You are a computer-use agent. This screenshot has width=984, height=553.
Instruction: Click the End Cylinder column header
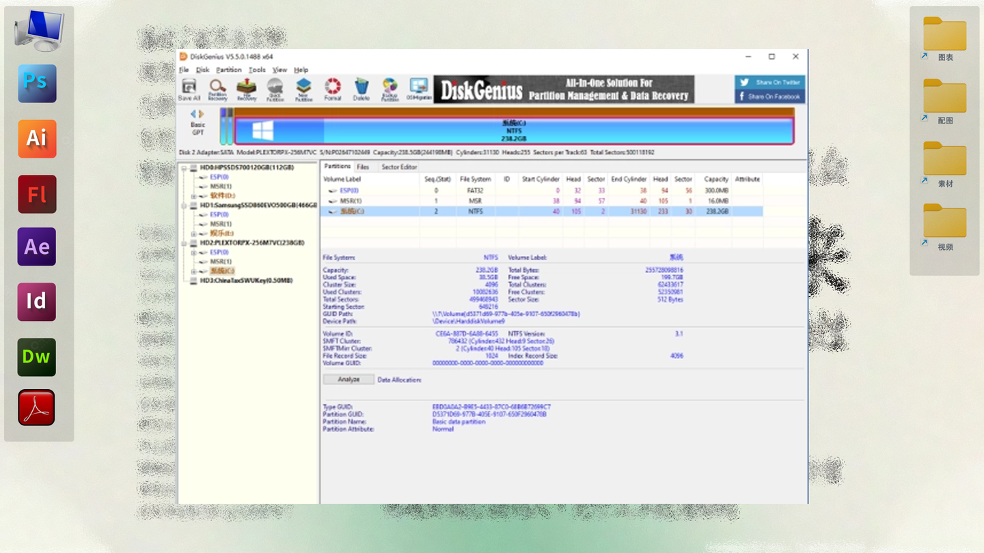coord(629,180)
